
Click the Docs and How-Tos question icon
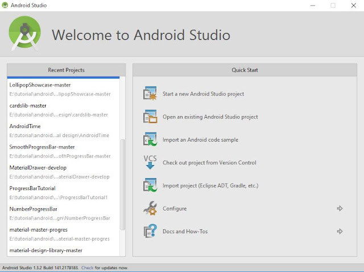pyautogui.click(x=150, y=231)
